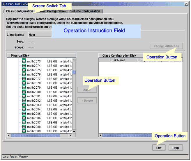Click Physical Disk horizontal scroll-left arrow

tap(9, 135)
